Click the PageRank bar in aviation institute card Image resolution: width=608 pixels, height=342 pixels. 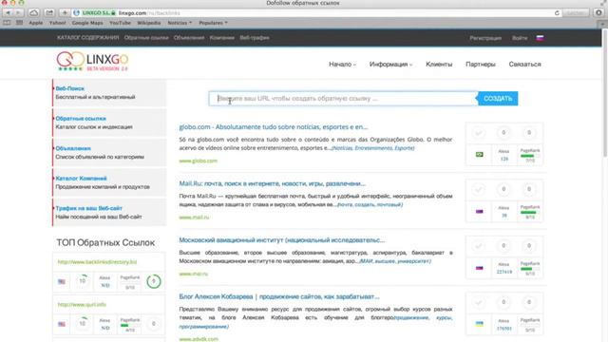(530, 268)
